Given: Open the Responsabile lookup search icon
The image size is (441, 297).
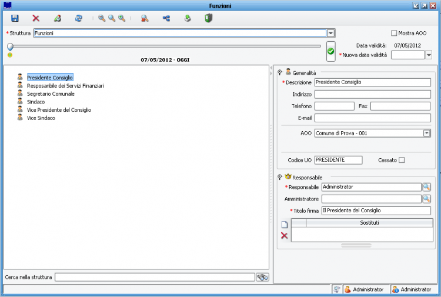Looking at the screenshot, I should click(426, 187).
